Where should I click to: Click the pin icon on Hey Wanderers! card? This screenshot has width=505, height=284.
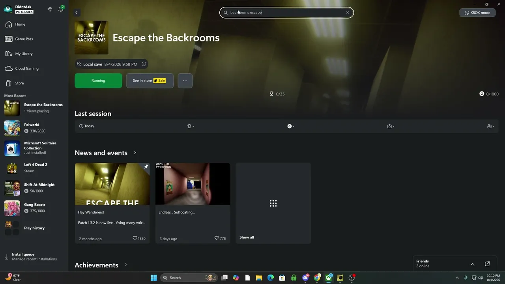[x=146, y=167]
